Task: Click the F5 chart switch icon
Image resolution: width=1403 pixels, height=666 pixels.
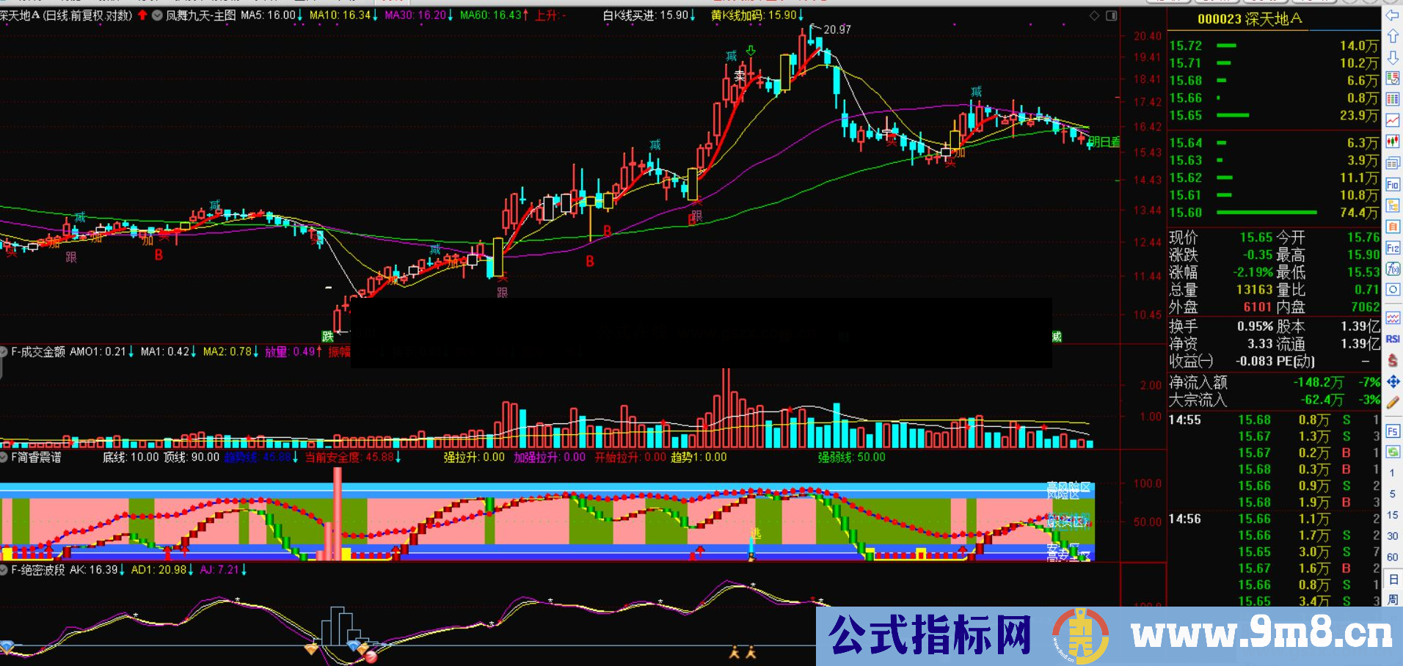Action: click(1392, 431)
